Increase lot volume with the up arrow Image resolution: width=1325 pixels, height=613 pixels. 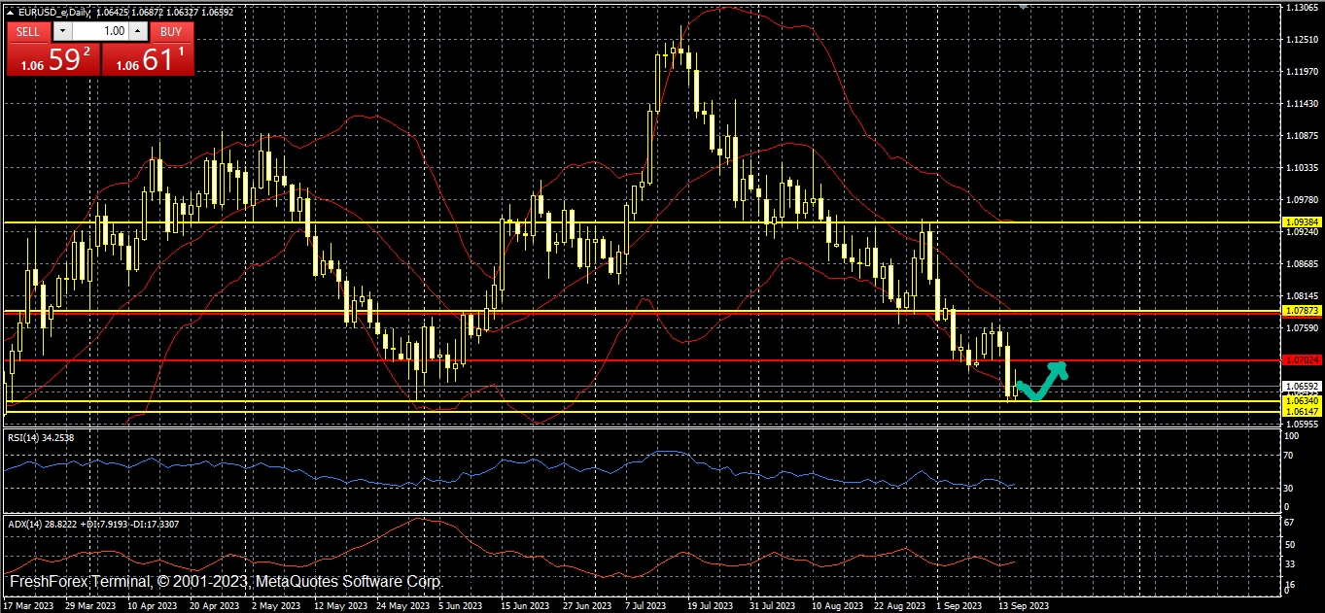pyautogui.click(x=137, y=31)
